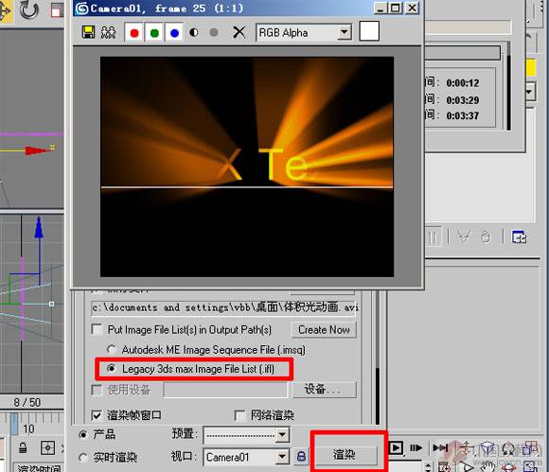Click the output path field ending in .avi
The height and width of the screenshot is (472, 549).
(x=223, y=307)
